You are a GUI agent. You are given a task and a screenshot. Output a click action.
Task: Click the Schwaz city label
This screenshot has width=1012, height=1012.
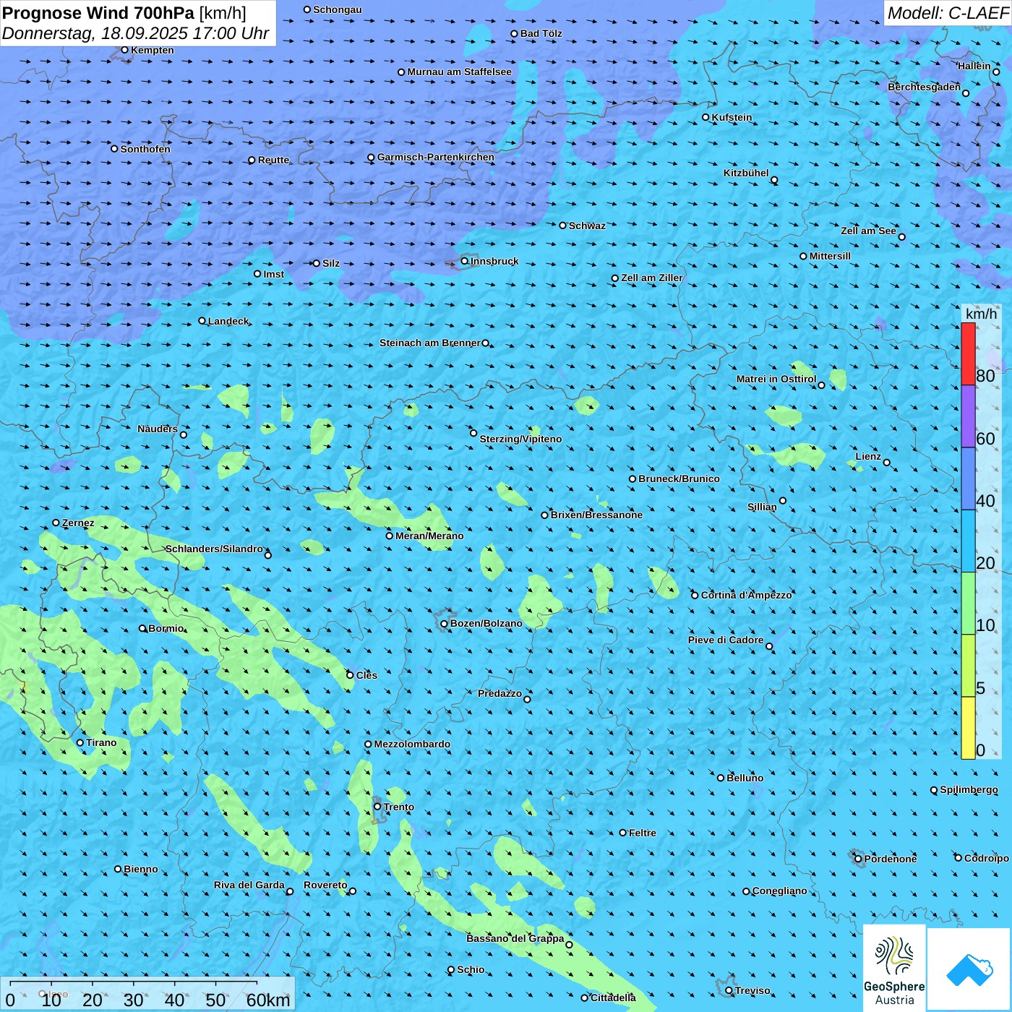pos(587,226)
